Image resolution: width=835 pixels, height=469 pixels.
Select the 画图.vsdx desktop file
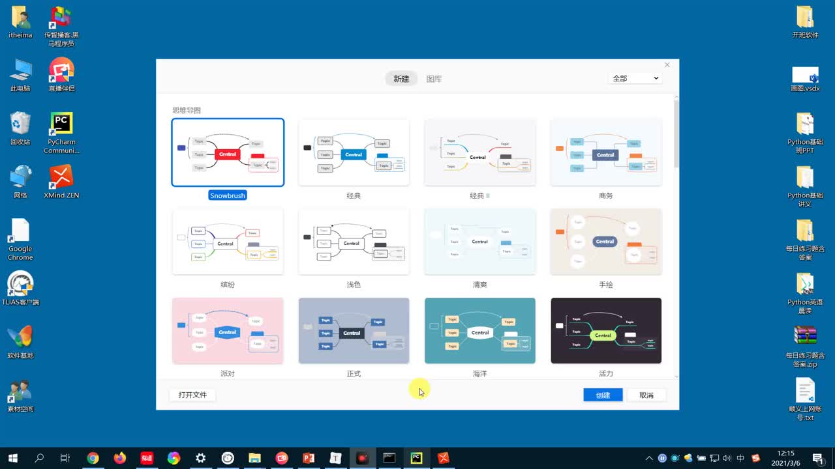[x=805, y=78]
